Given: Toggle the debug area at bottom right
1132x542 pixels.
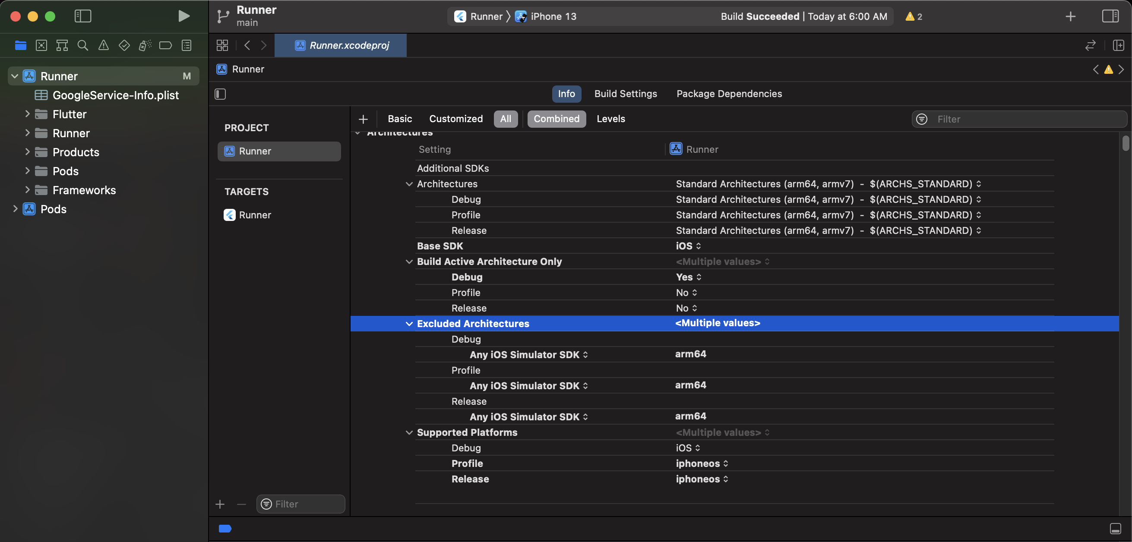Looking at the screenshot, I should coord(1115,529).
